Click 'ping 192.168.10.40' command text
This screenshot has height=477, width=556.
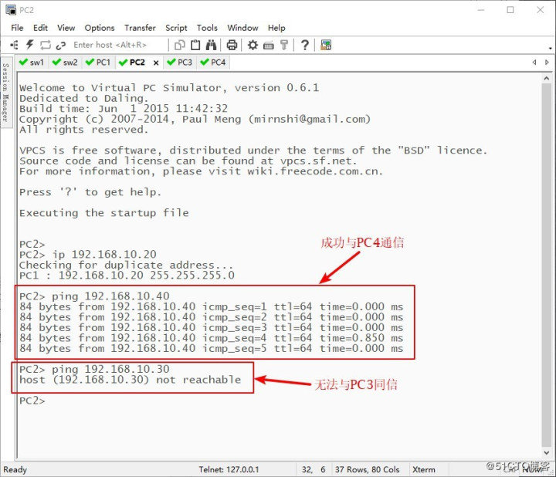110,296
